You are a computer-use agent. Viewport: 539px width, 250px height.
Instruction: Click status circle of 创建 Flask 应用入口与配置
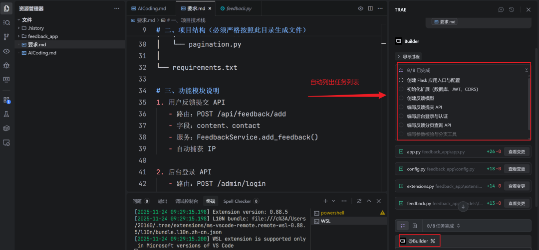coord(401,80)
